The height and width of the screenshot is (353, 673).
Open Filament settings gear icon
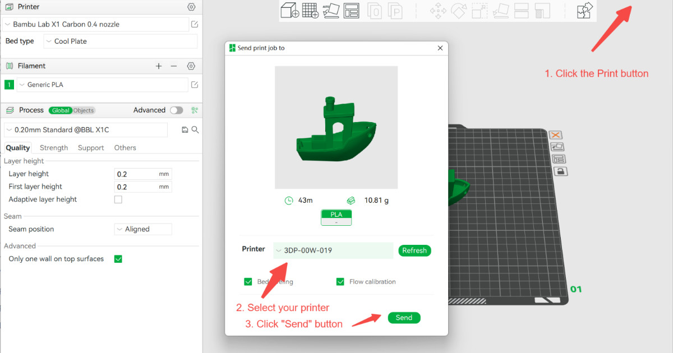[x=191, y=66]
